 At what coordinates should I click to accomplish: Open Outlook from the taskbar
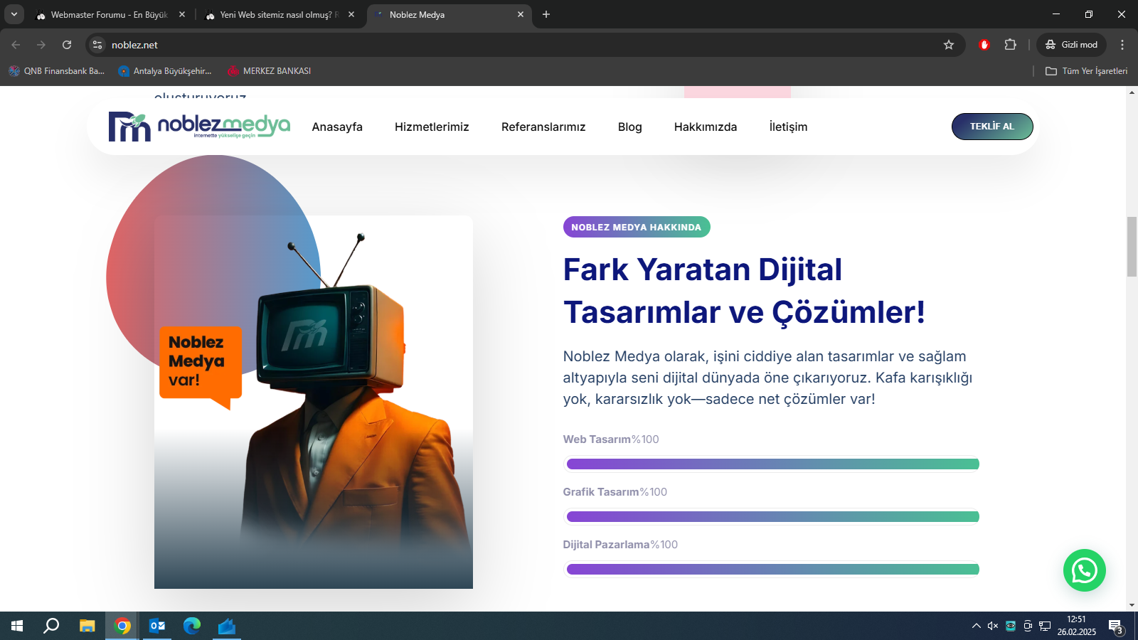(157, 626)
